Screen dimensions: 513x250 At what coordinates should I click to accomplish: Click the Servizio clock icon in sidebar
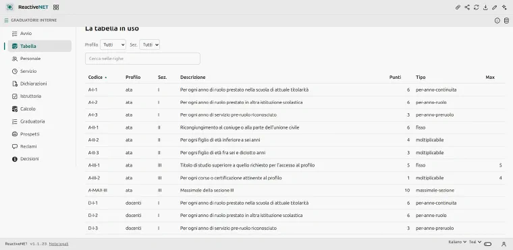[14, 71]
